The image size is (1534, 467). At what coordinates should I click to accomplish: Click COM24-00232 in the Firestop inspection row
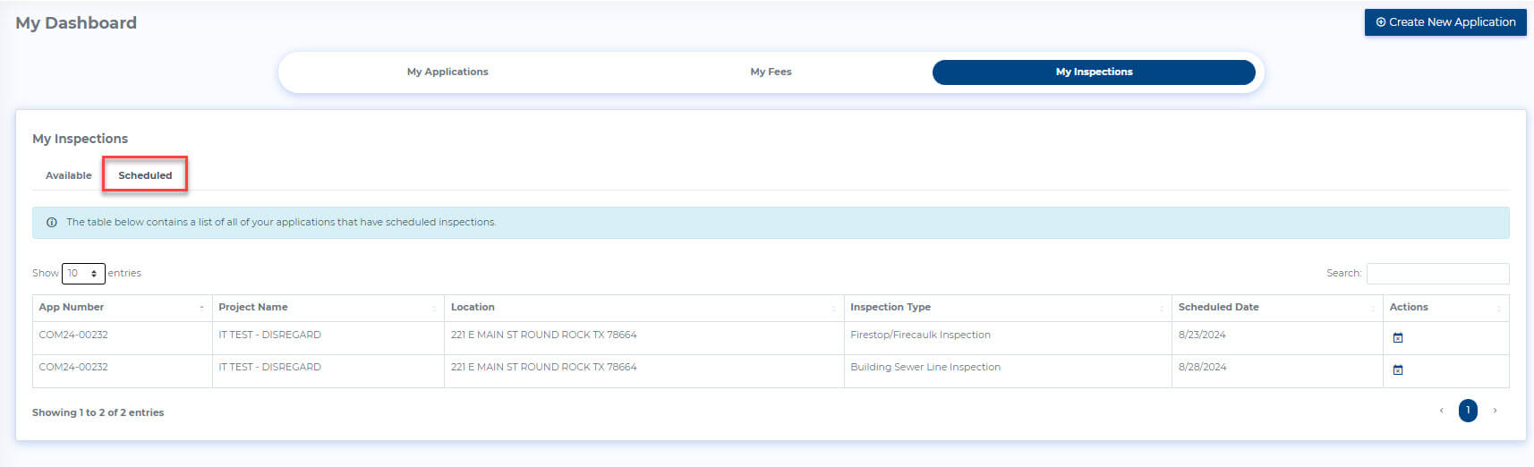point(73,335)
